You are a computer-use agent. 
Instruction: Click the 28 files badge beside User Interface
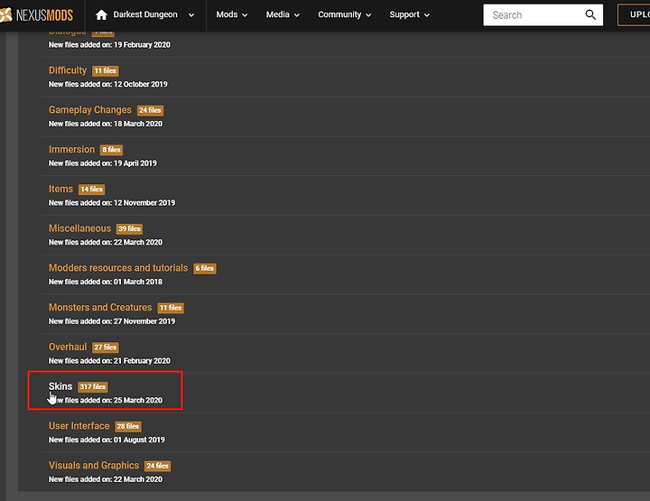(128, 426)
